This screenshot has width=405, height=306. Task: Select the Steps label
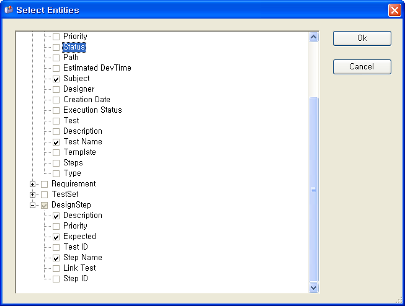(73, 163)
